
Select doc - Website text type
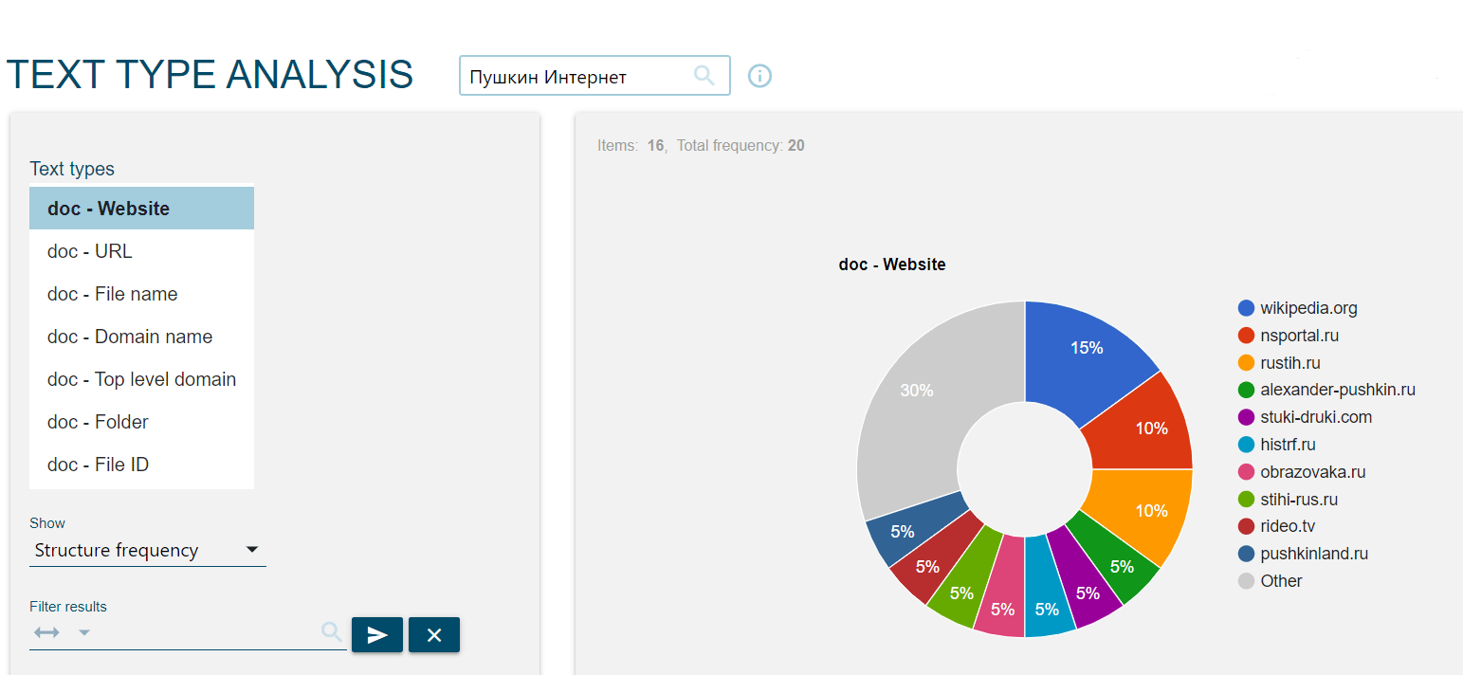pyautogui.click(x=141, y=209)
